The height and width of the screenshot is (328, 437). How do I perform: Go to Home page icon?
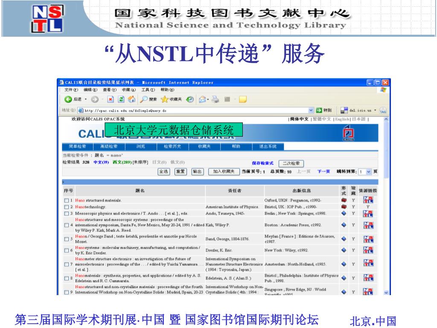pos(131,99)
